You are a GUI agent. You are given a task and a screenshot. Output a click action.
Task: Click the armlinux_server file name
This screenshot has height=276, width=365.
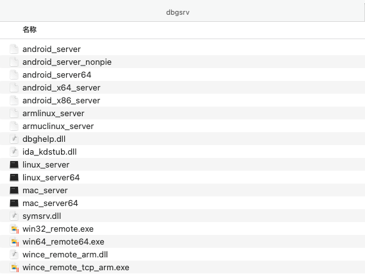click(53, 114)
